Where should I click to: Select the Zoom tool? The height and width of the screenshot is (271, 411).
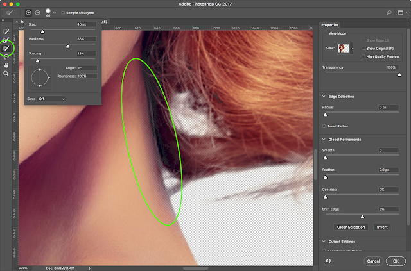[x=6, y=74]
